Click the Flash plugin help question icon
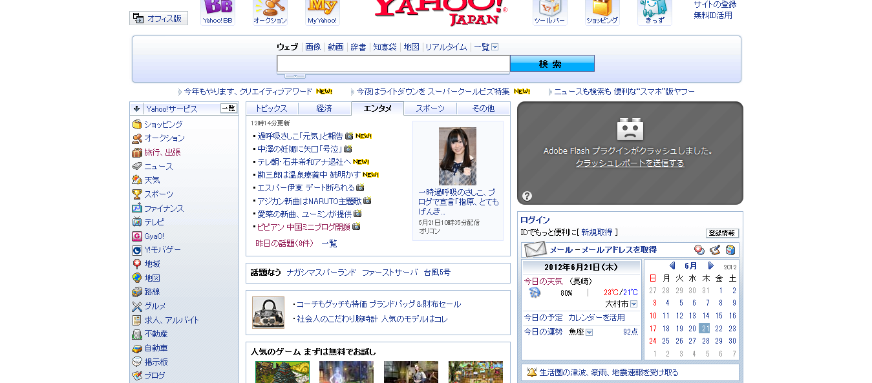The image size is (872, 383). 527,196
